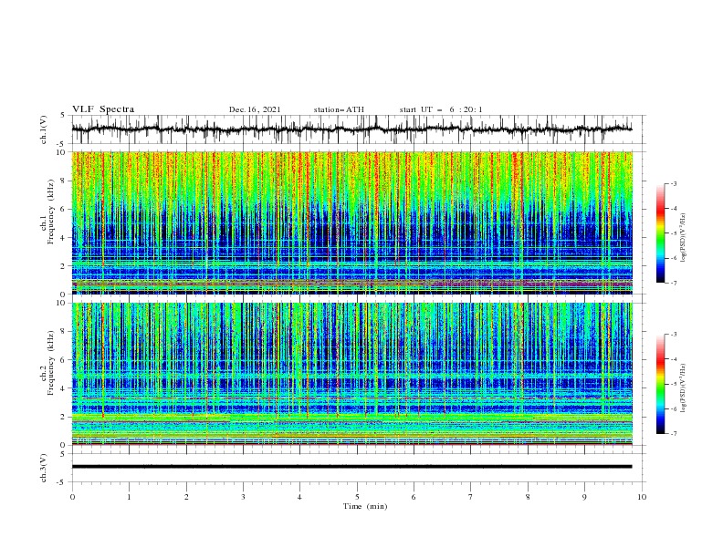Click the ch.1 voltage waveform trace
723x558 pixels.
[x=351, y=129]
